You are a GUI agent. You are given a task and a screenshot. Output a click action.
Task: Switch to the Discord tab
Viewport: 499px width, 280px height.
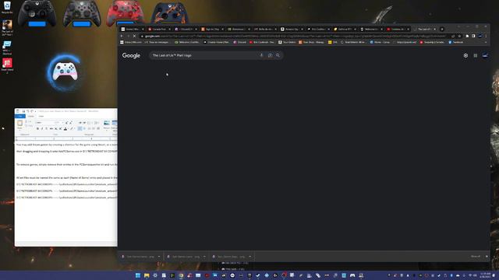186,30
